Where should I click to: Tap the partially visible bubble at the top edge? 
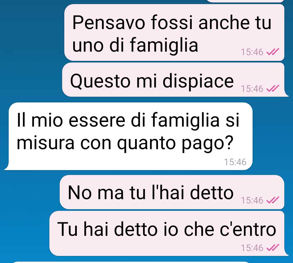tap(245, 1)
